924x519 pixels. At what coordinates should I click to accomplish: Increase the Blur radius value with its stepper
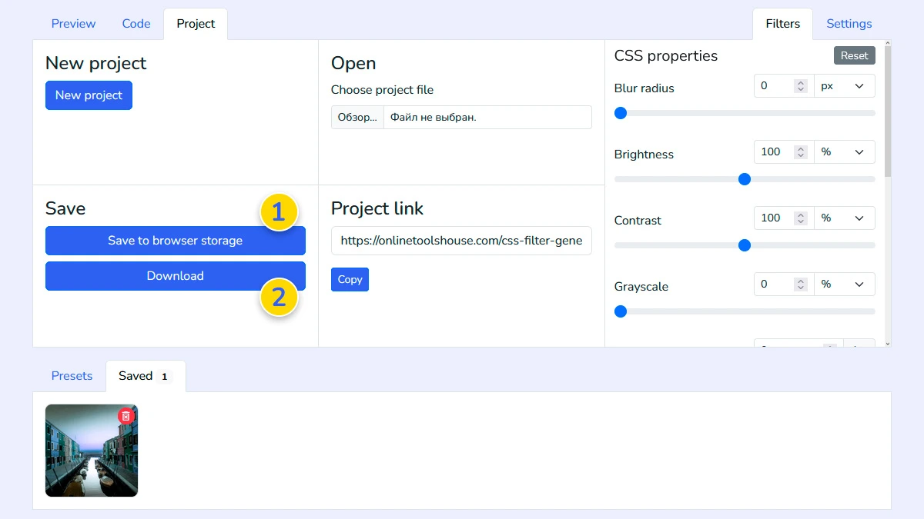pyautogui.click(x=801, y=82)
